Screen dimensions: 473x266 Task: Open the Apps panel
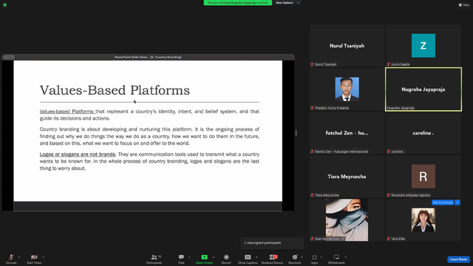[314, 259]
